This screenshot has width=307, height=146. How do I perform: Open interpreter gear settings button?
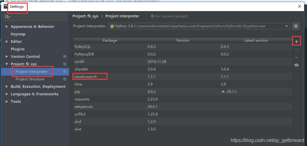296,26
